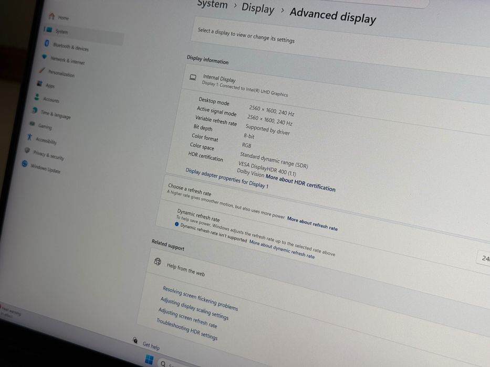
Task: Open the Apps settings page
Action: [x=50, y=85]
